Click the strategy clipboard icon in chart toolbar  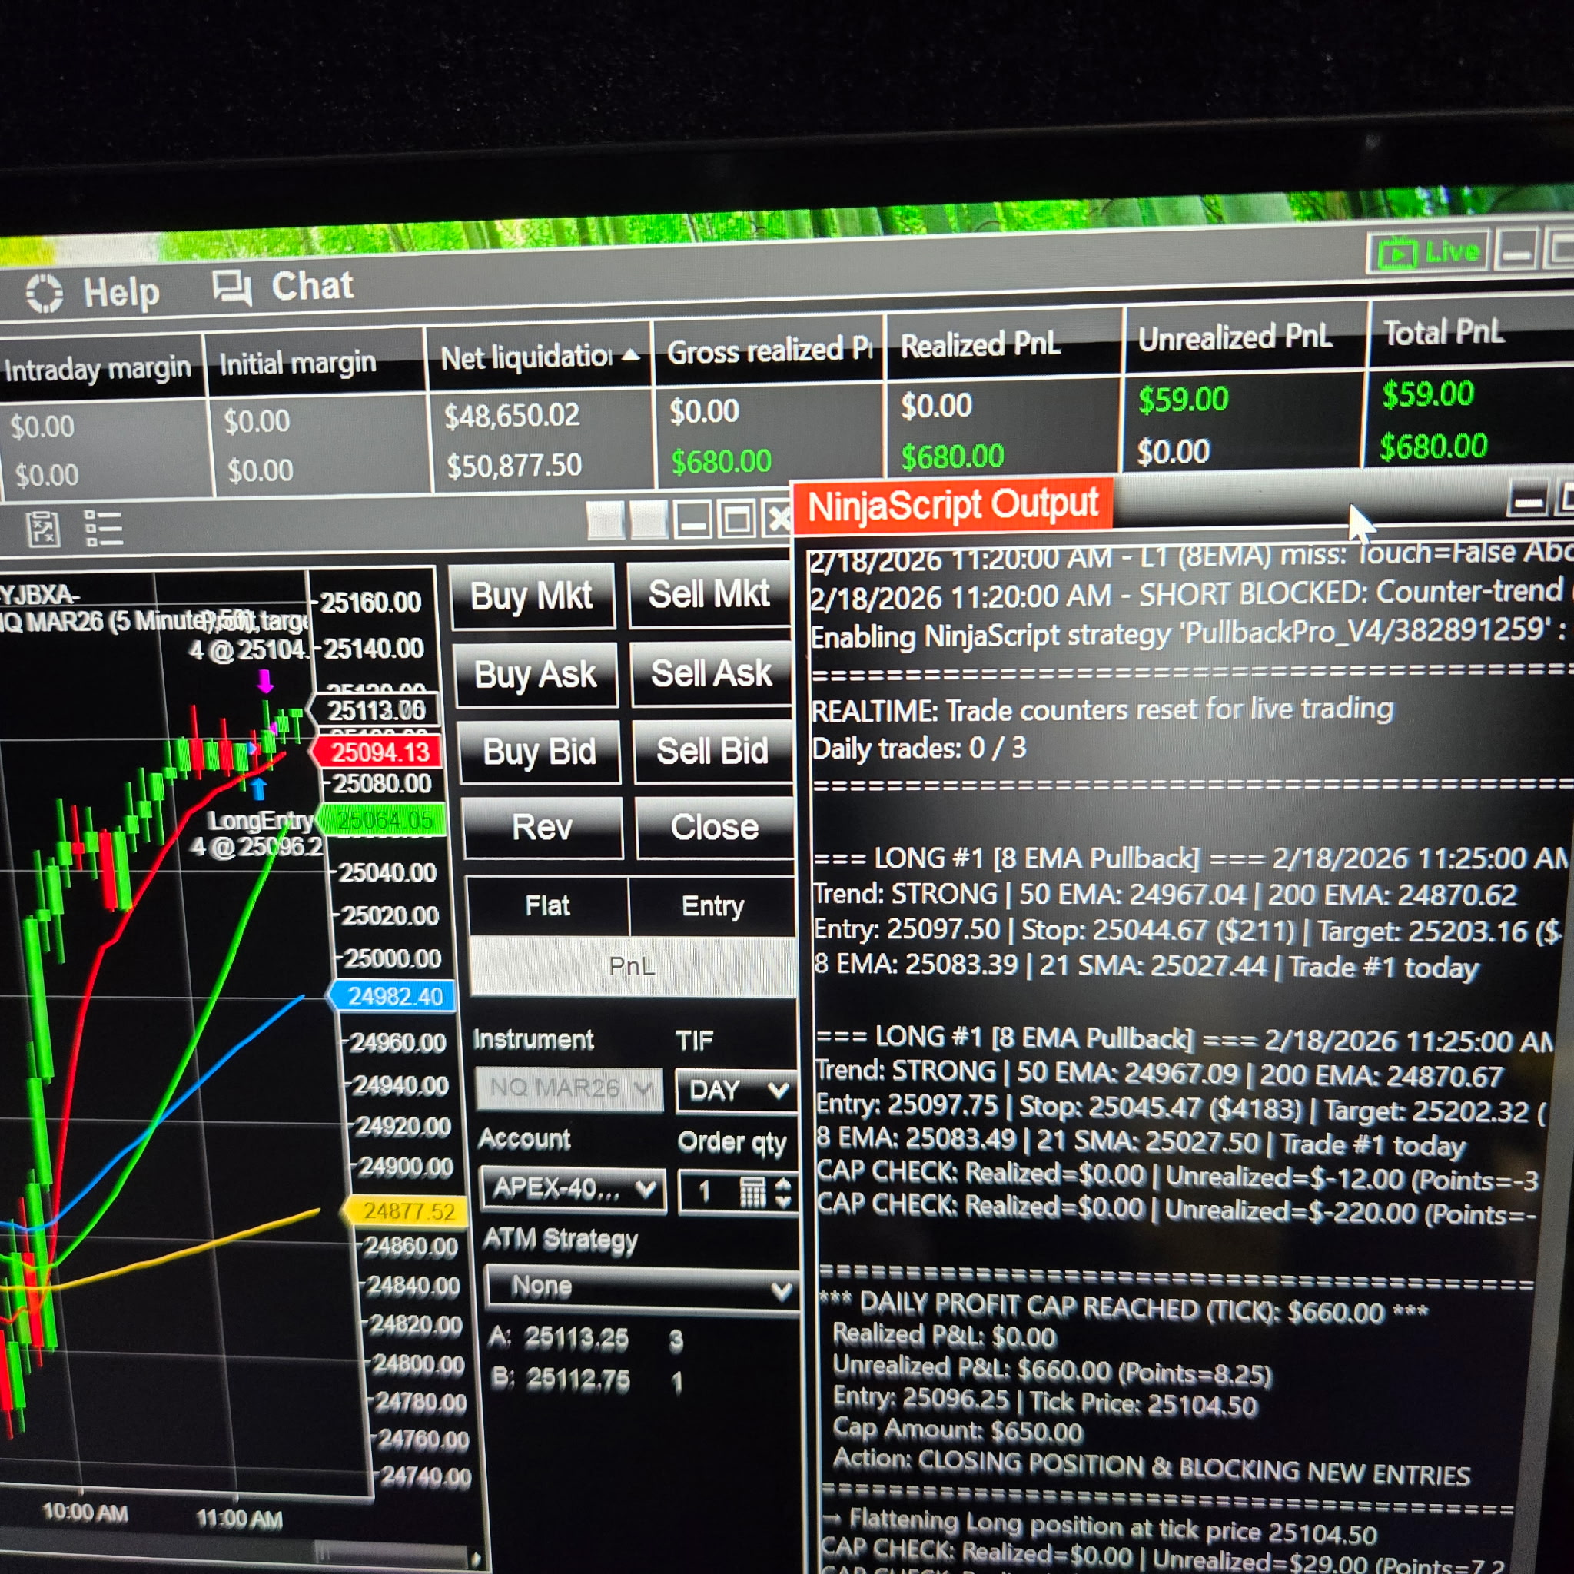(x=42, y=530)
